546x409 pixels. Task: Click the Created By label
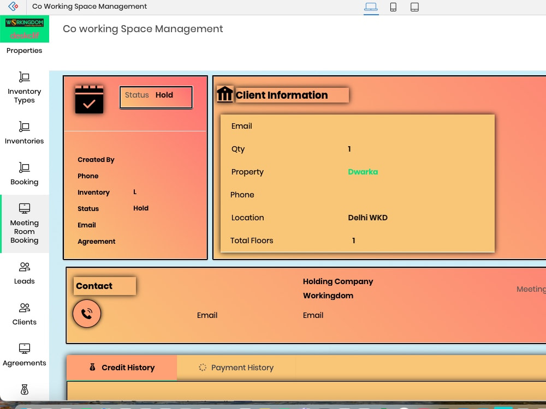(96, 160)
